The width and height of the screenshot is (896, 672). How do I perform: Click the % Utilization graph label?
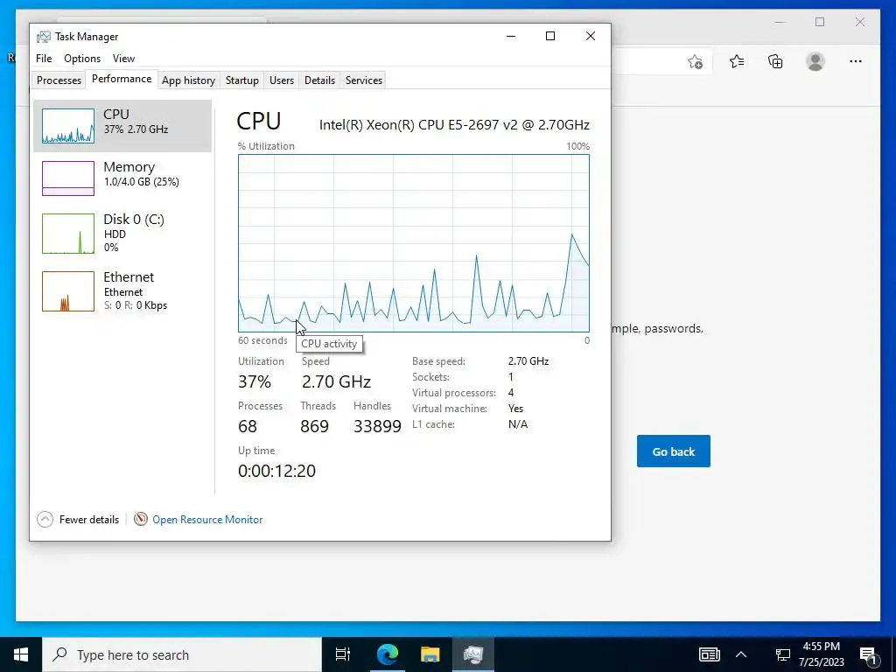266,146
